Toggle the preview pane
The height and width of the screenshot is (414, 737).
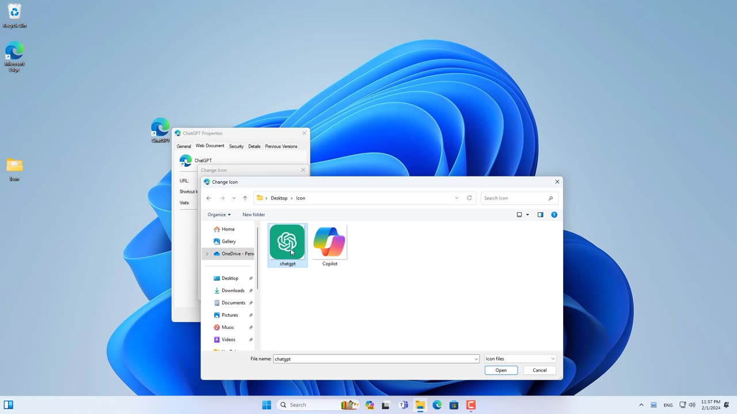(x=540, y=214)
